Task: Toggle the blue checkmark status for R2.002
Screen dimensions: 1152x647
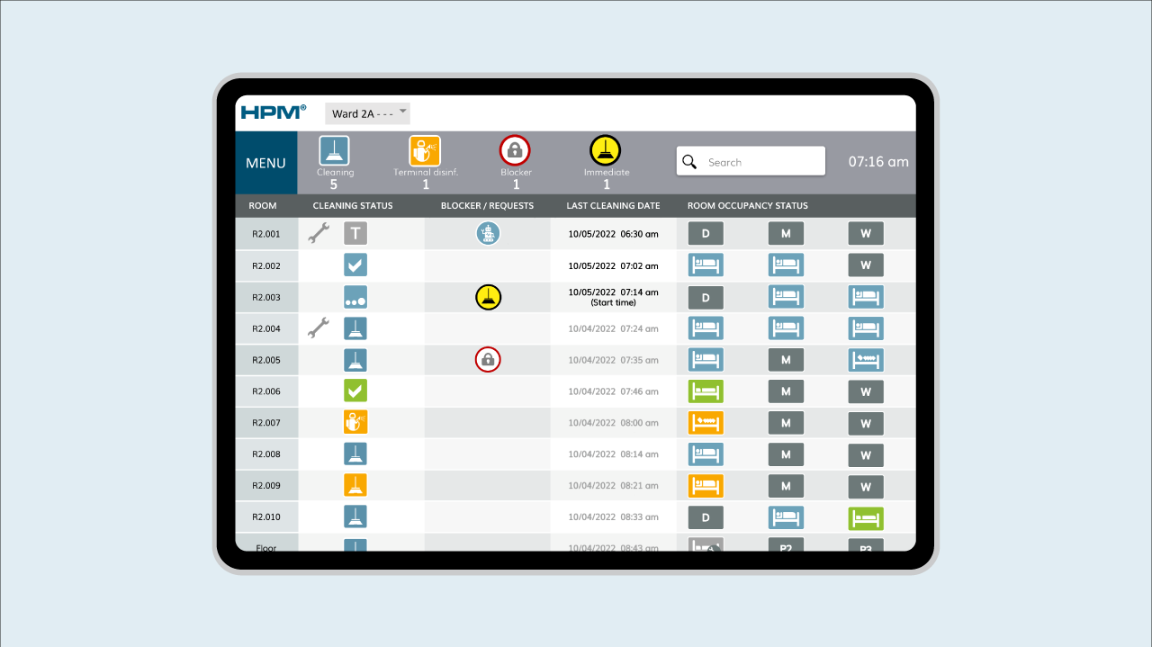Action: [355, 265]
